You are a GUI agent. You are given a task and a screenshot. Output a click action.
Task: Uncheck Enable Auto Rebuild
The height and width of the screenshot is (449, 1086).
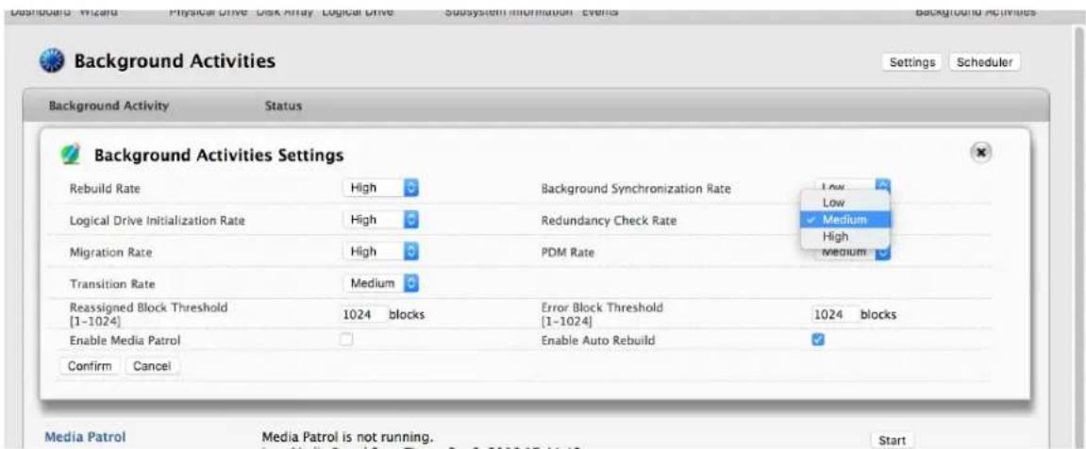point(818,340)
